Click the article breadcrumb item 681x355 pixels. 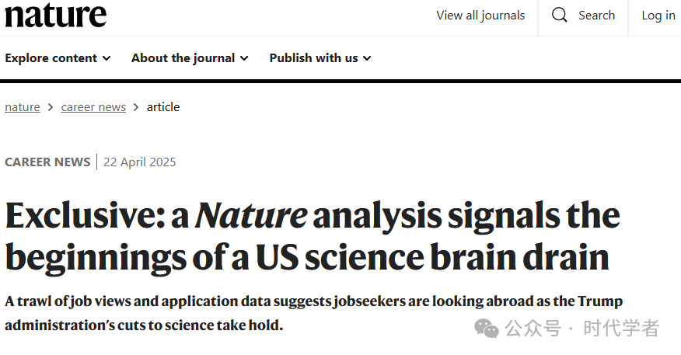[x=163, y=107]
